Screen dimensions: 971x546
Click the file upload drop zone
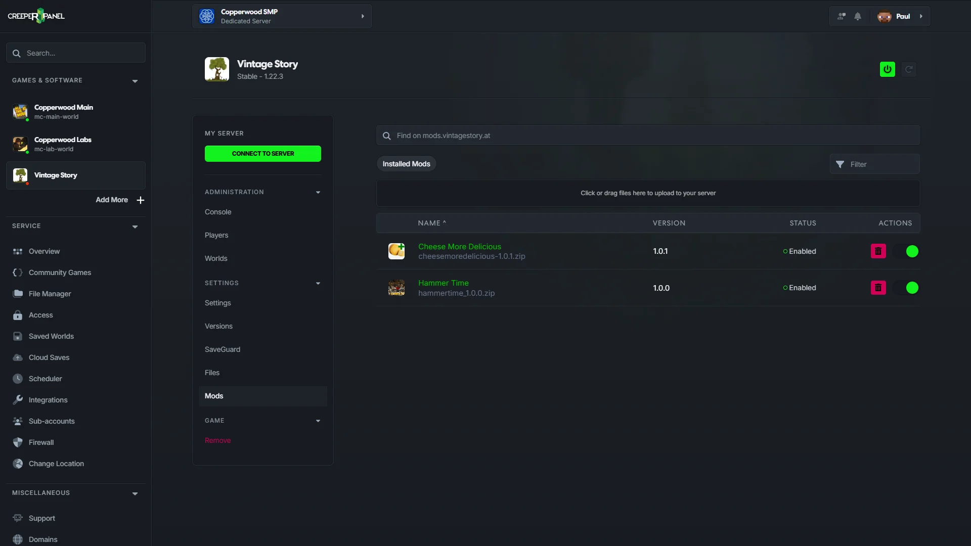[x=648, y=193]
